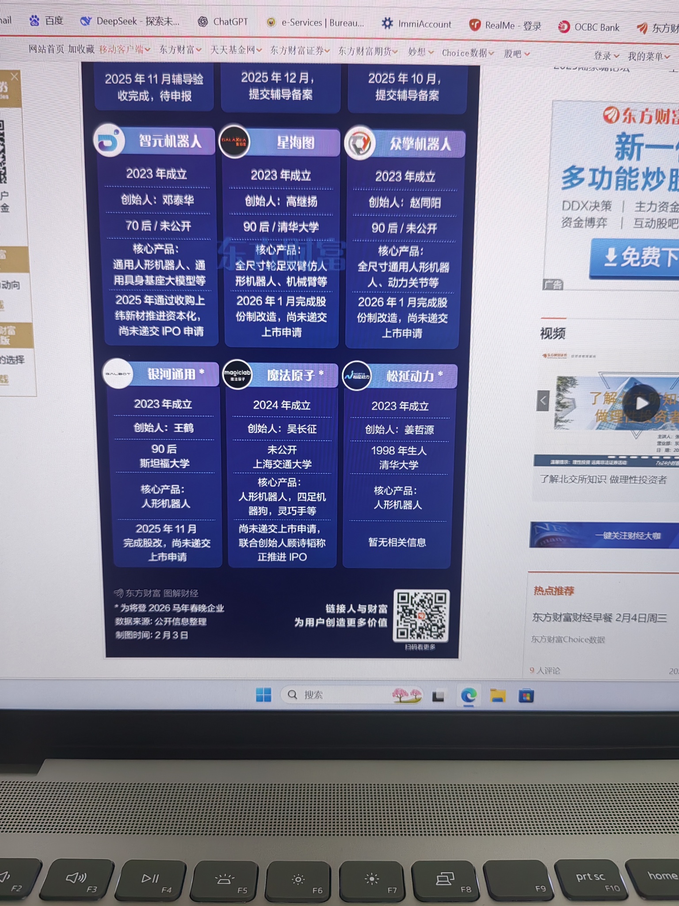
Task: Open File Explorer from taskbar
Action: pyautogui.click(x=497, y=696)
